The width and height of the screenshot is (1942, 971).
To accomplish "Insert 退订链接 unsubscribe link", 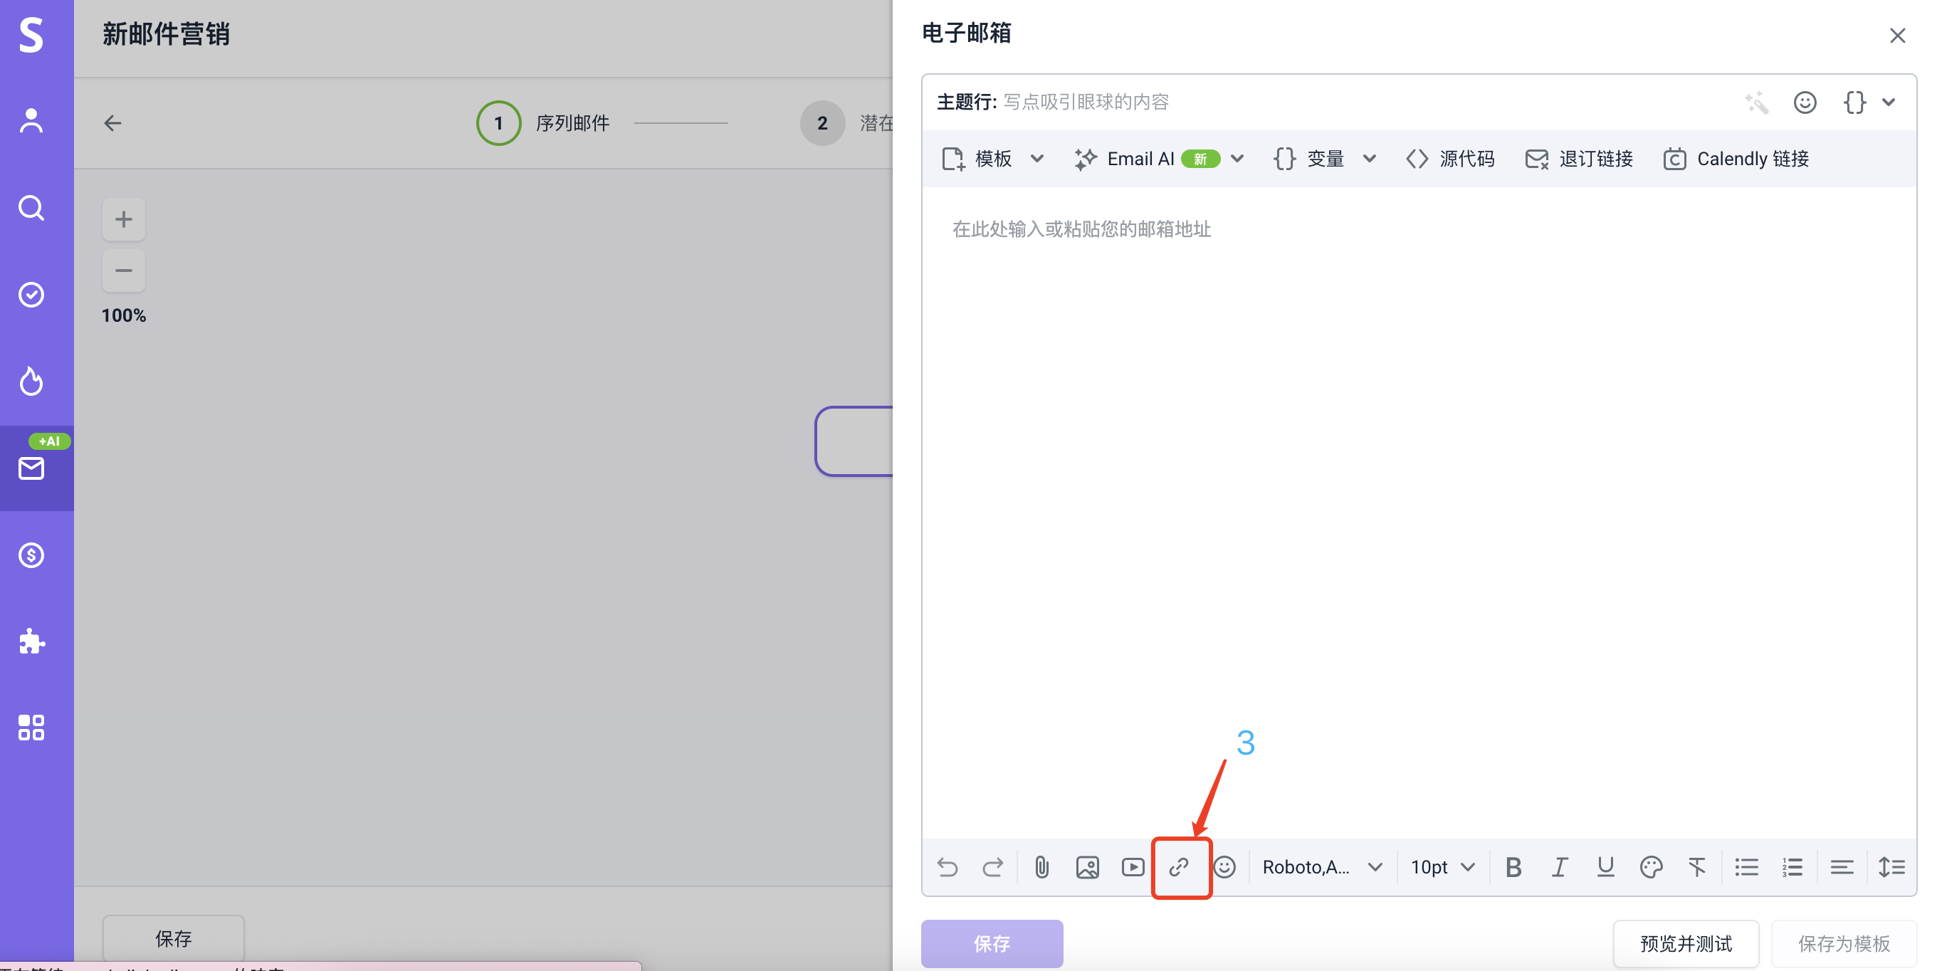I will (x=1579, y=158).
